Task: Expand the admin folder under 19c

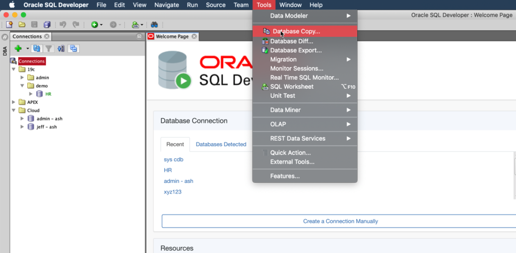Action: (x=22, y=78)
